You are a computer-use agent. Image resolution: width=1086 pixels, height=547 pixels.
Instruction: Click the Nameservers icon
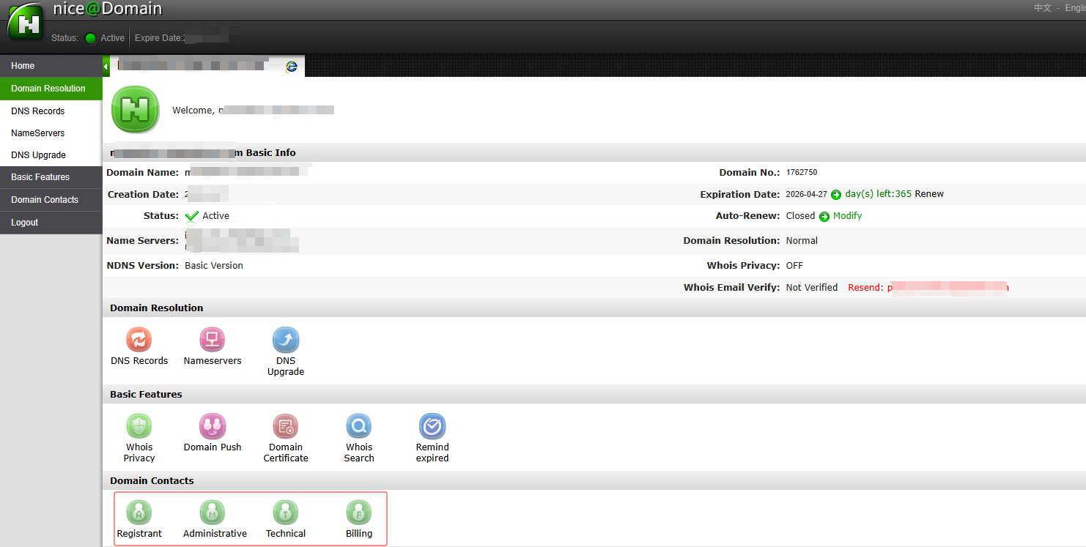click(213, 341)
